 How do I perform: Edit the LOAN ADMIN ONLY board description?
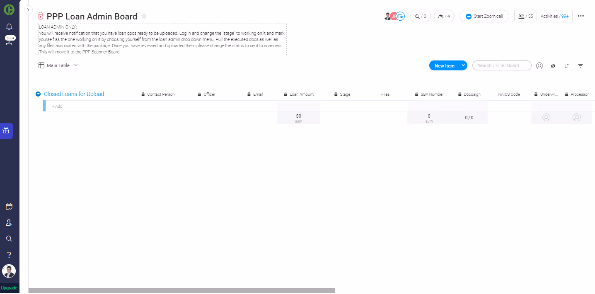click(x=162, y=39)
